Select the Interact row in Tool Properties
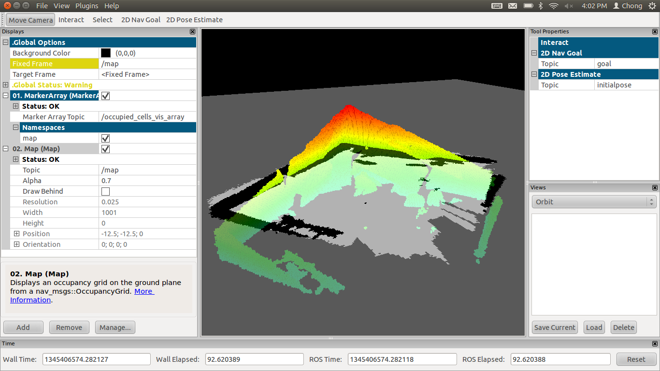 (598, 43)
